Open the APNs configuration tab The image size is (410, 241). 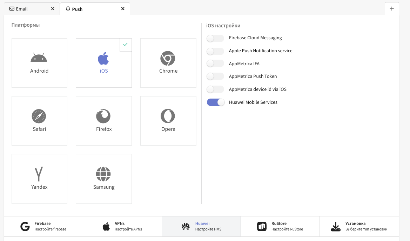122,226
